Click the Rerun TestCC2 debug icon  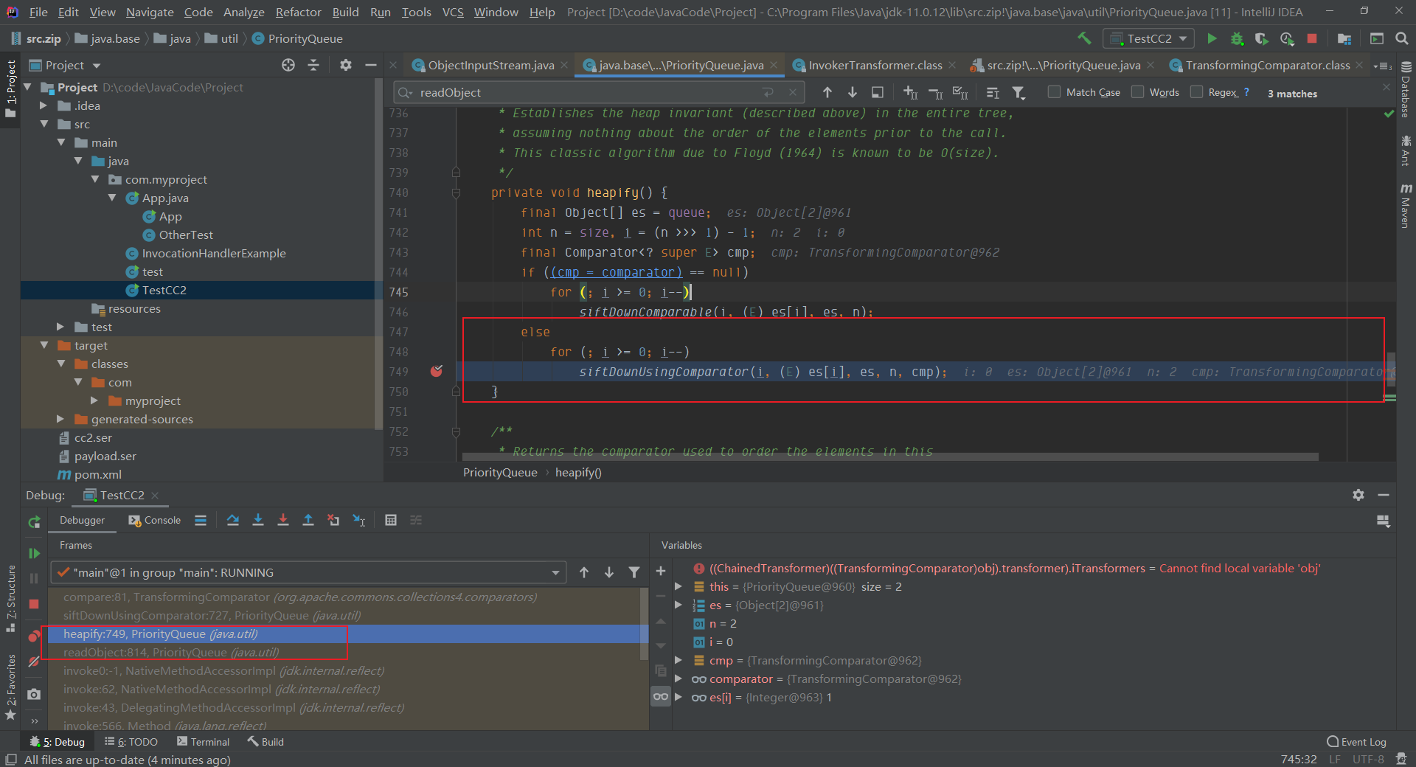pyautogui.click(x=34, y=522)
